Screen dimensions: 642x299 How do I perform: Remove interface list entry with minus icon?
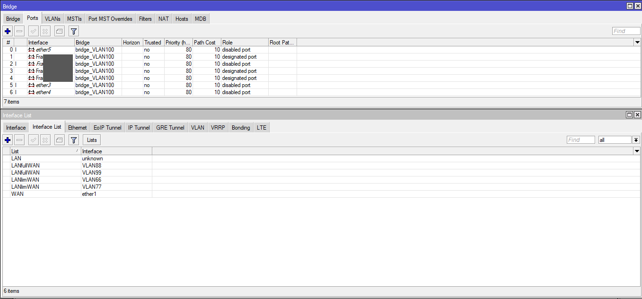(x=19, y=140)
